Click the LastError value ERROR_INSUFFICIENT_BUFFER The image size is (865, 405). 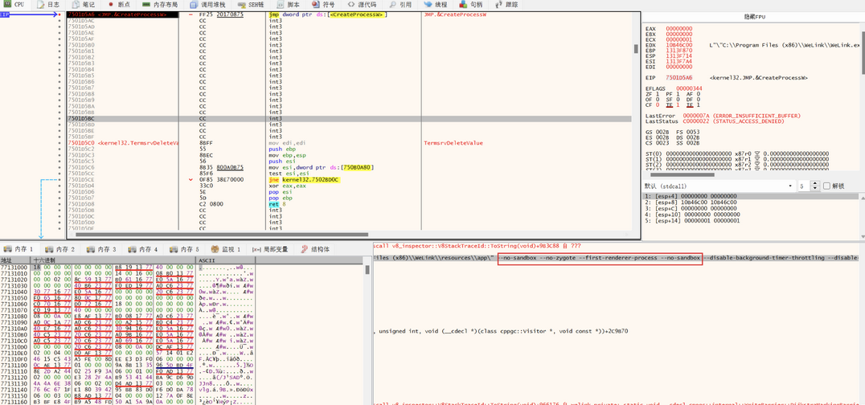(x=743, y=116)
